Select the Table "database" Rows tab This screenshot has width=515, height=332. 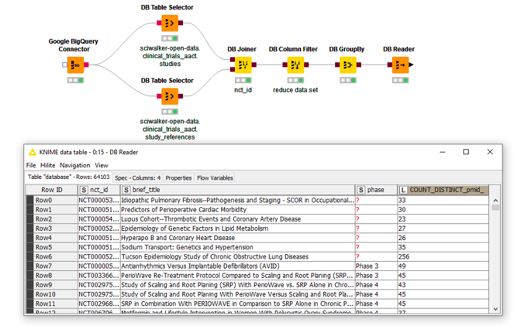pyautogui.click(x=69, y=177)
